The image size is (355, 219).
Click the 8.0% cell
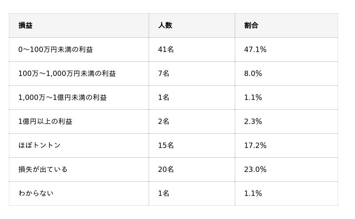[253, 74]
